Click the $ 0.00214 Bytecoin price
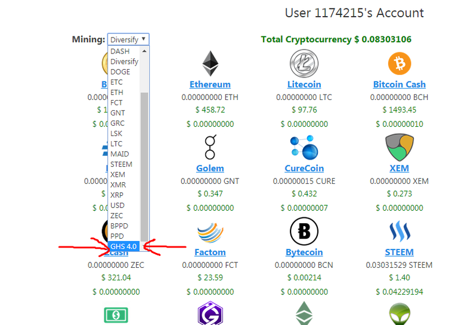This screenshot has width=458, height=325. click(x=304, y=277)
